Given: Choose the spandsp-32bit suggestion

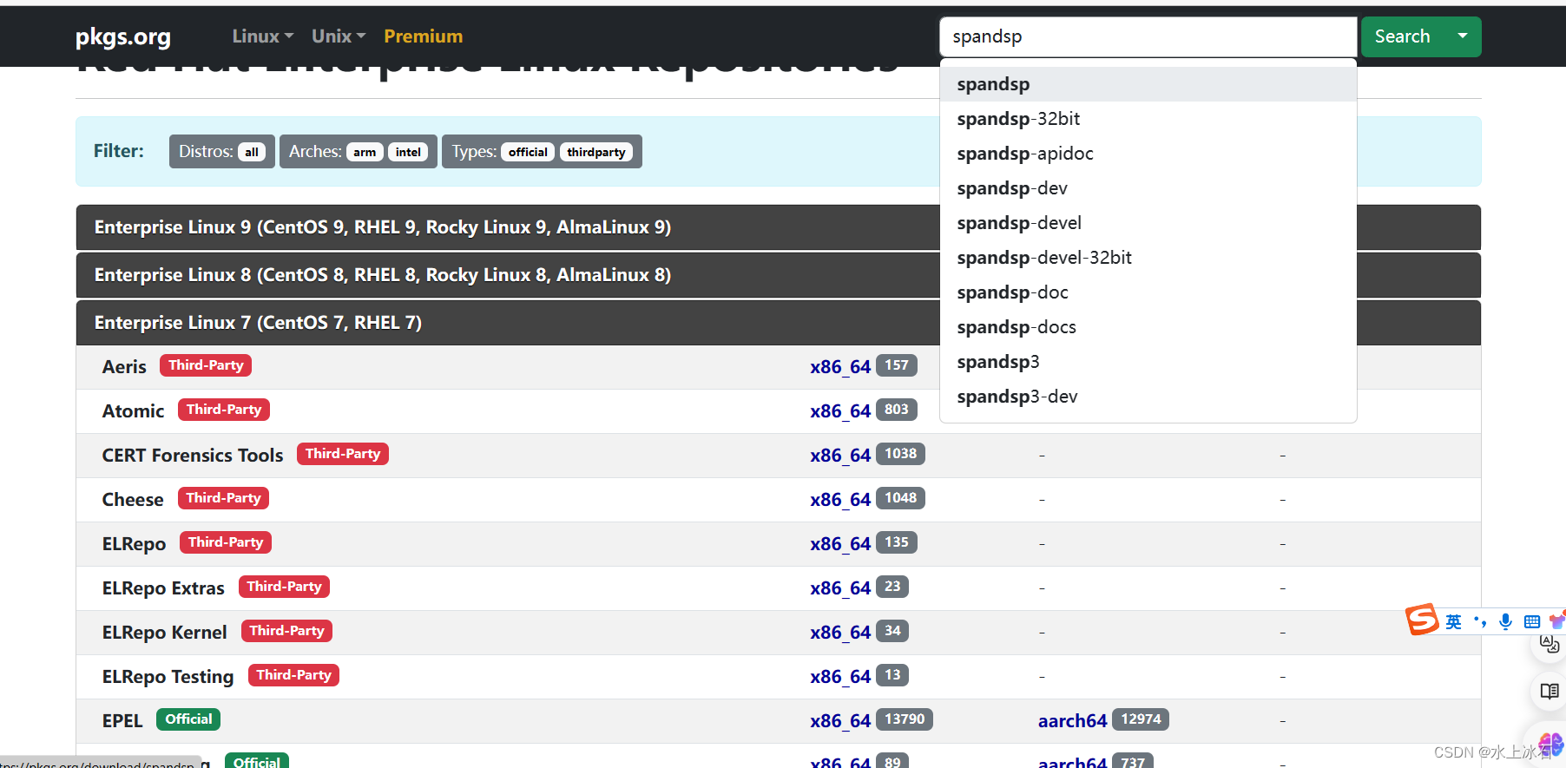Looking at the screenshot, I should tap(1148, 119).
